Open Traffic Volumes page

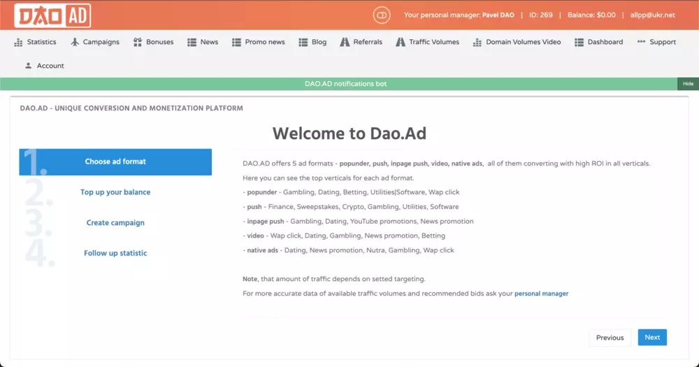click(428, 42)
